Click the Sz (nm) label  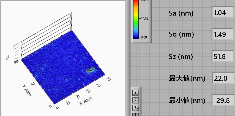181,57
